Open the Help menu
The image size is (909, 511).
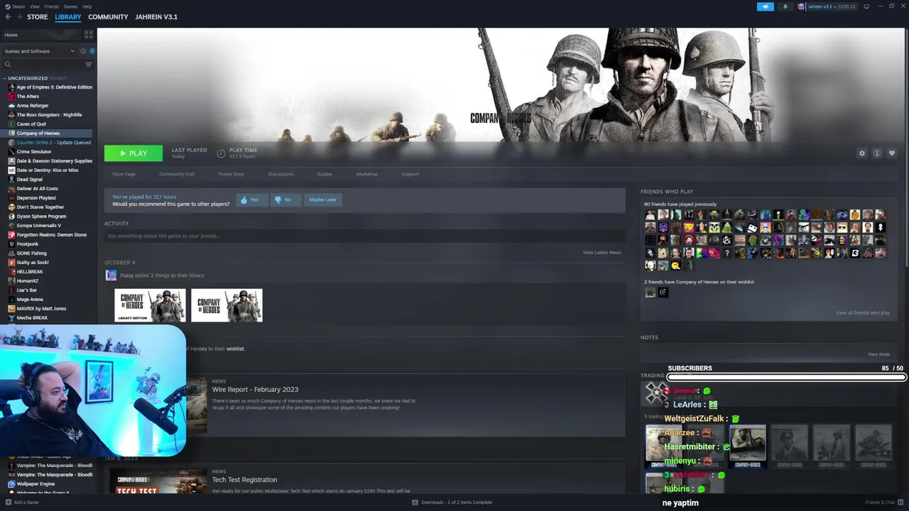[87, 6]
